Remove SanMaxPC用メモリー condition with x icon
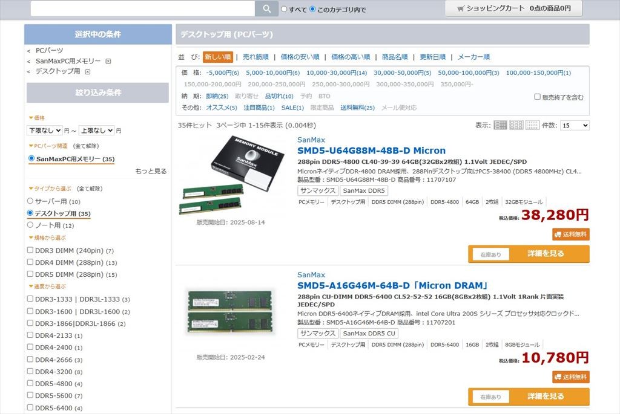 (x=108, y=61)
